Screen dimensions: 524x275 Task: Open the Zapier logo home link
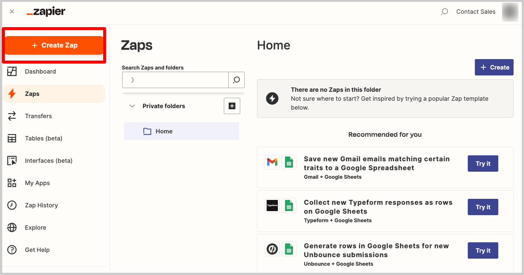click(x=46, y=12)
